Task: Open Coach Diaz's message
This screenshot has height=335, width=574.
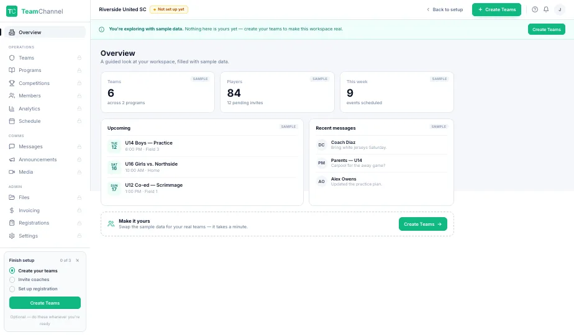Action: (x=381, y=145)
